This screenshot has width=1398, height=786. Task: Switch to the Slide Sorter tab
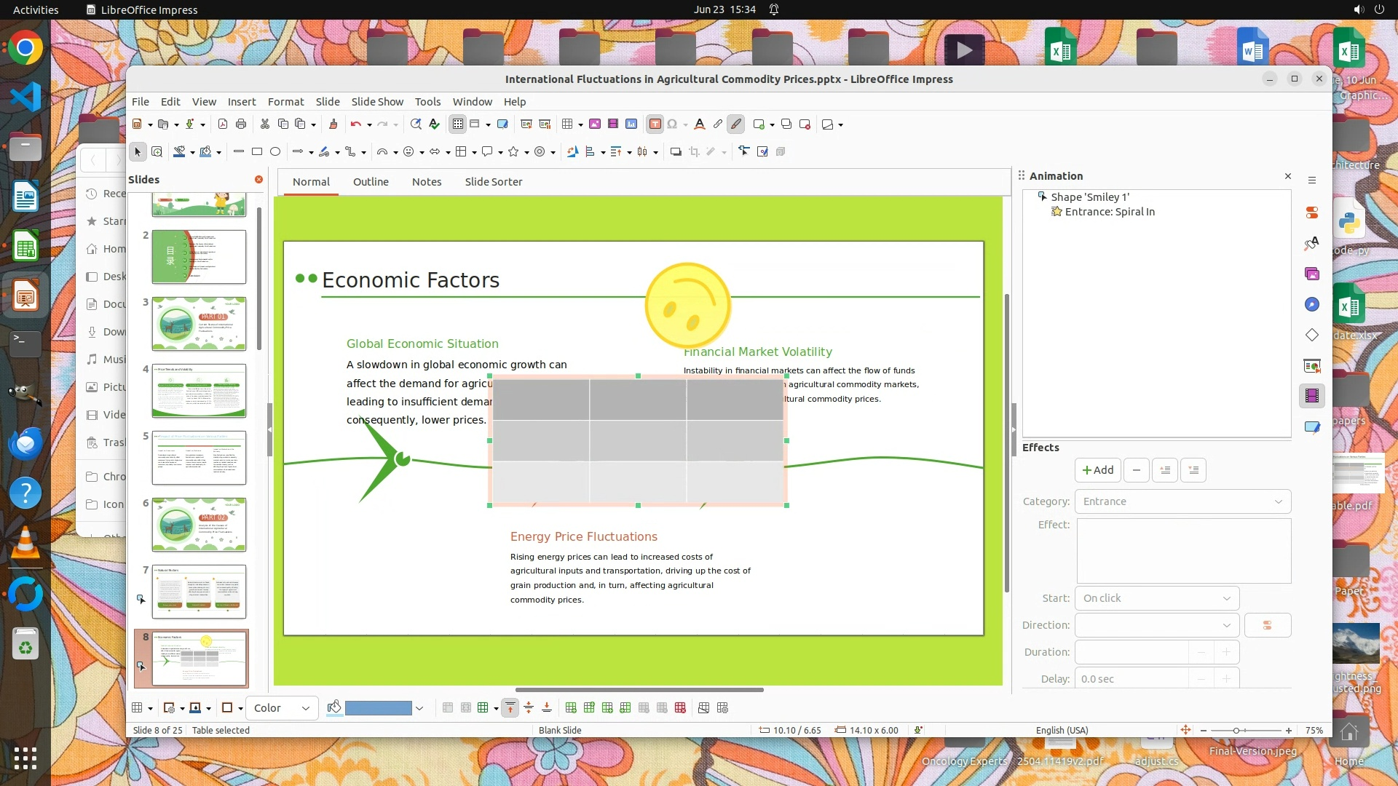click(493, 182)
